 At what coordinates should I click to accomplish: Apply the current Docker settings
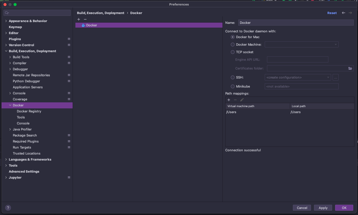[x=323, y=208]
